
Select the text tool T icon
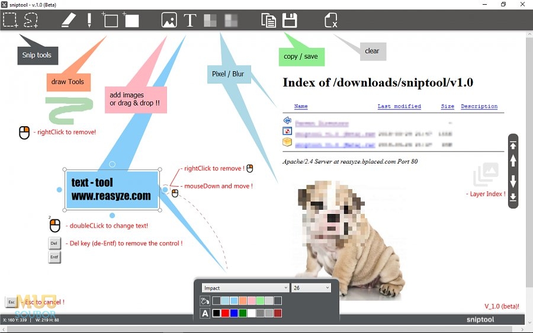pos(190,20)
